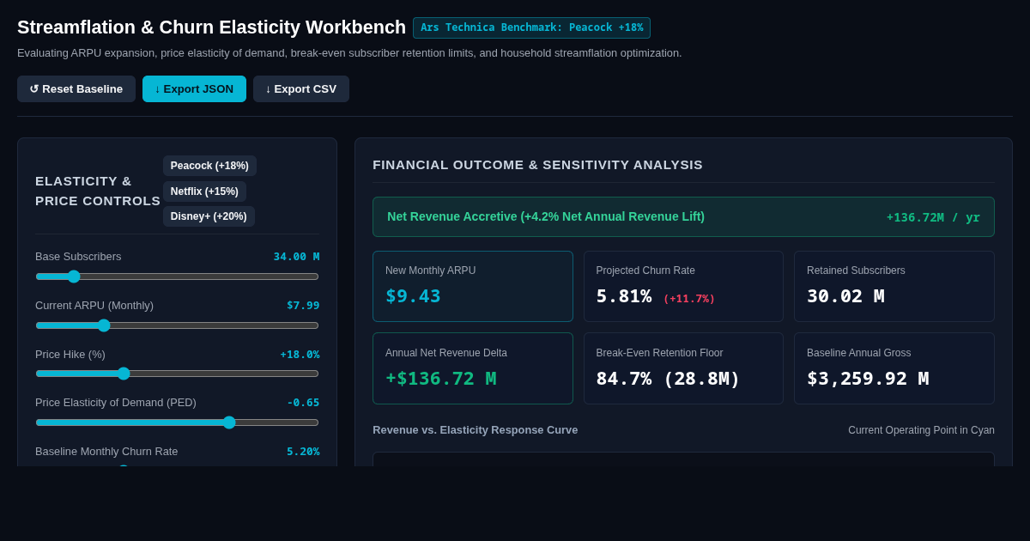Export results as CSV
This screenshot has height=541, width=1030.
point(301,88)
